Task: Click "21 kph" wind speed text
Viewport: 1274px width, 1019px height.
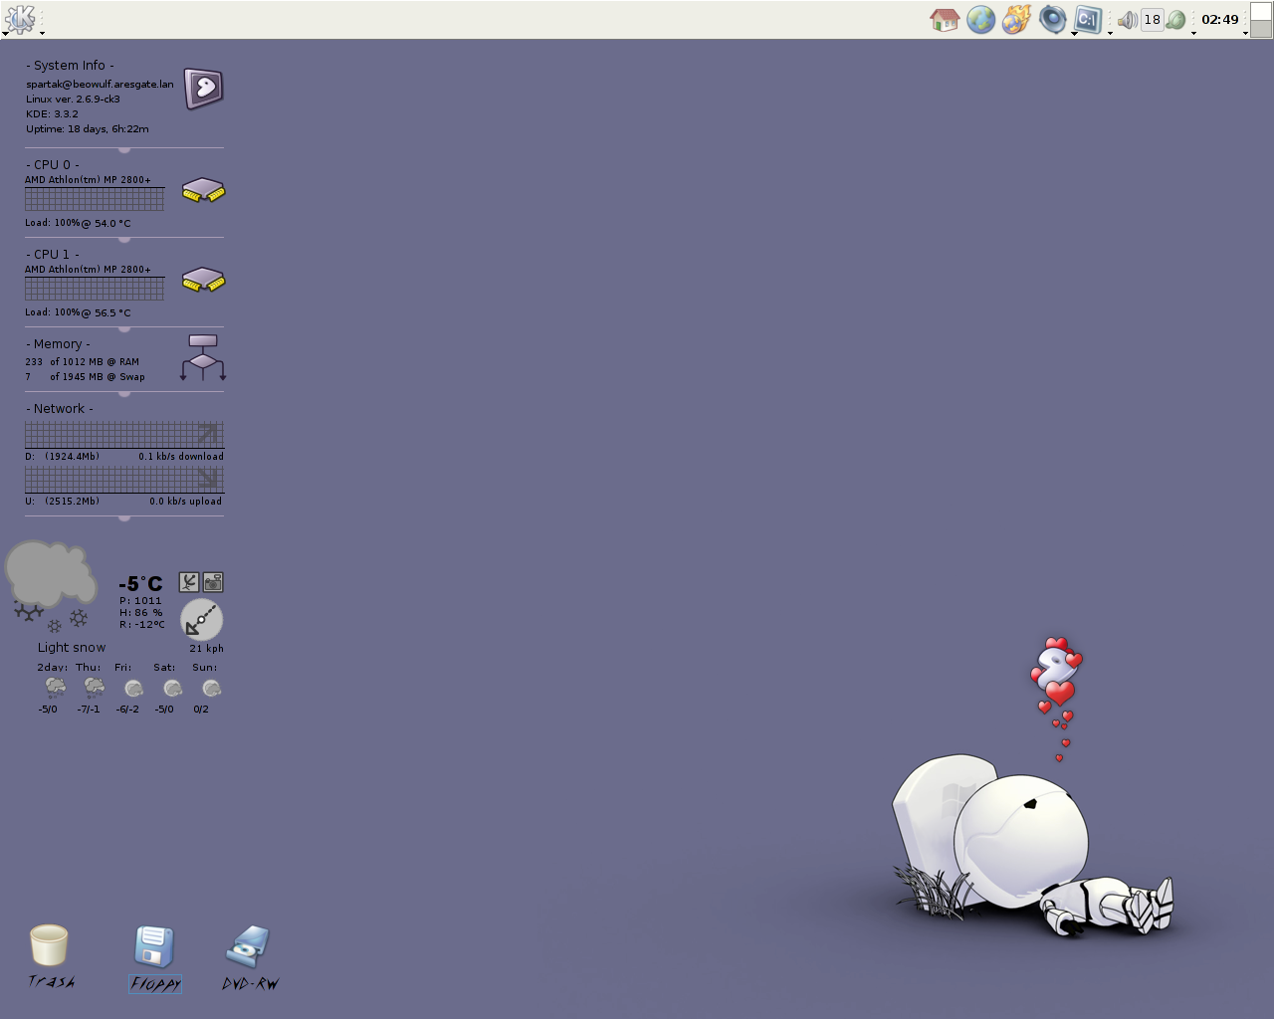Action: pos(206,649)
